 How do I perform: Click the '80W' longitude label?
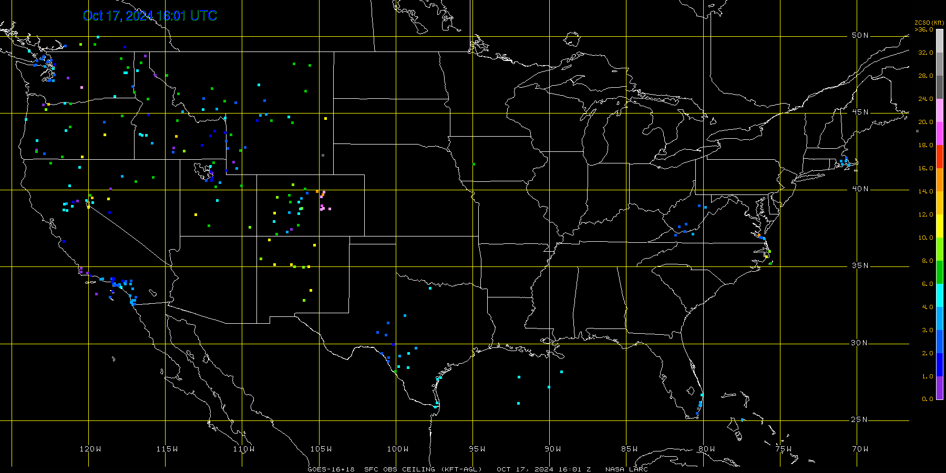(707, 449)
